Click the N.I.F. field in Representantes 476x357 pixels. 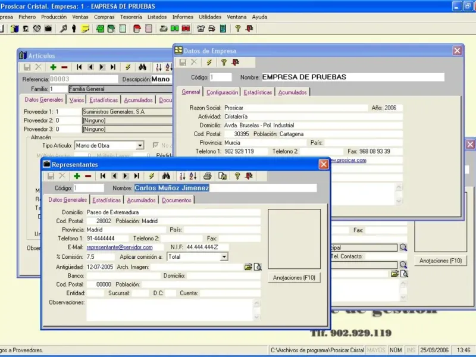207,248
